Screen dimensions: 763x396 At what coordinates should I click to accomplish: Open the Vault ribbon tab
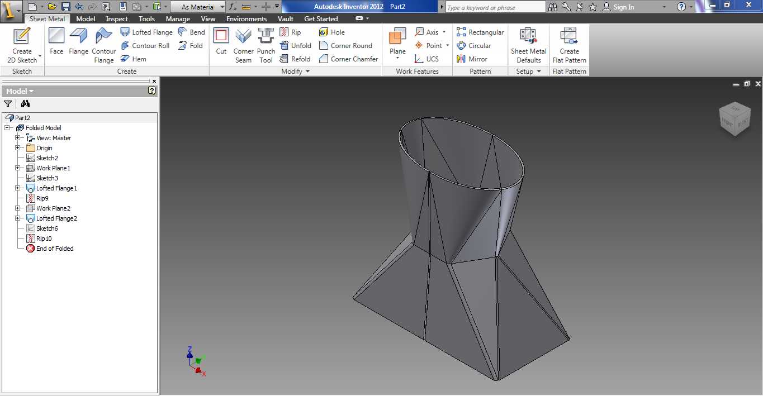pos(286,18)
